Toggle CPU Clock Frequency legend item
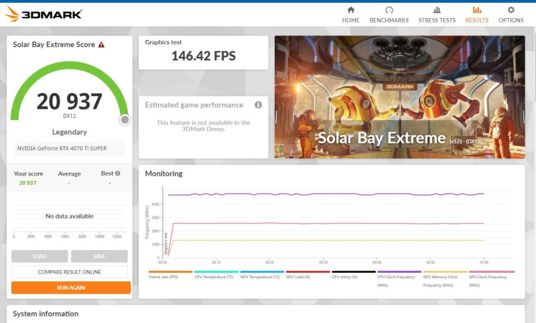Image resolution: width=536 pixels, height=323 pixels. (x=399, y=279)
